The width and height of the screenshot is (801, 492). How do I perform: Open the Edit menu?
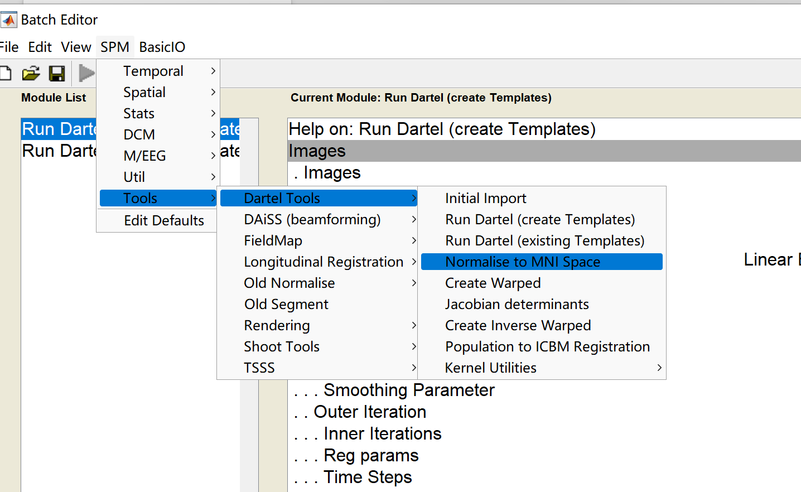[40, 47]
